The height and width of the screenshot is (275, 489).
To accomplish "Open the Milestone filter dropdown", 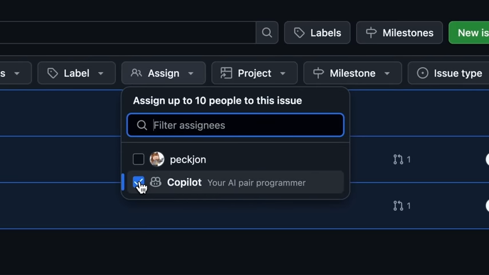I will coord(352,73).
